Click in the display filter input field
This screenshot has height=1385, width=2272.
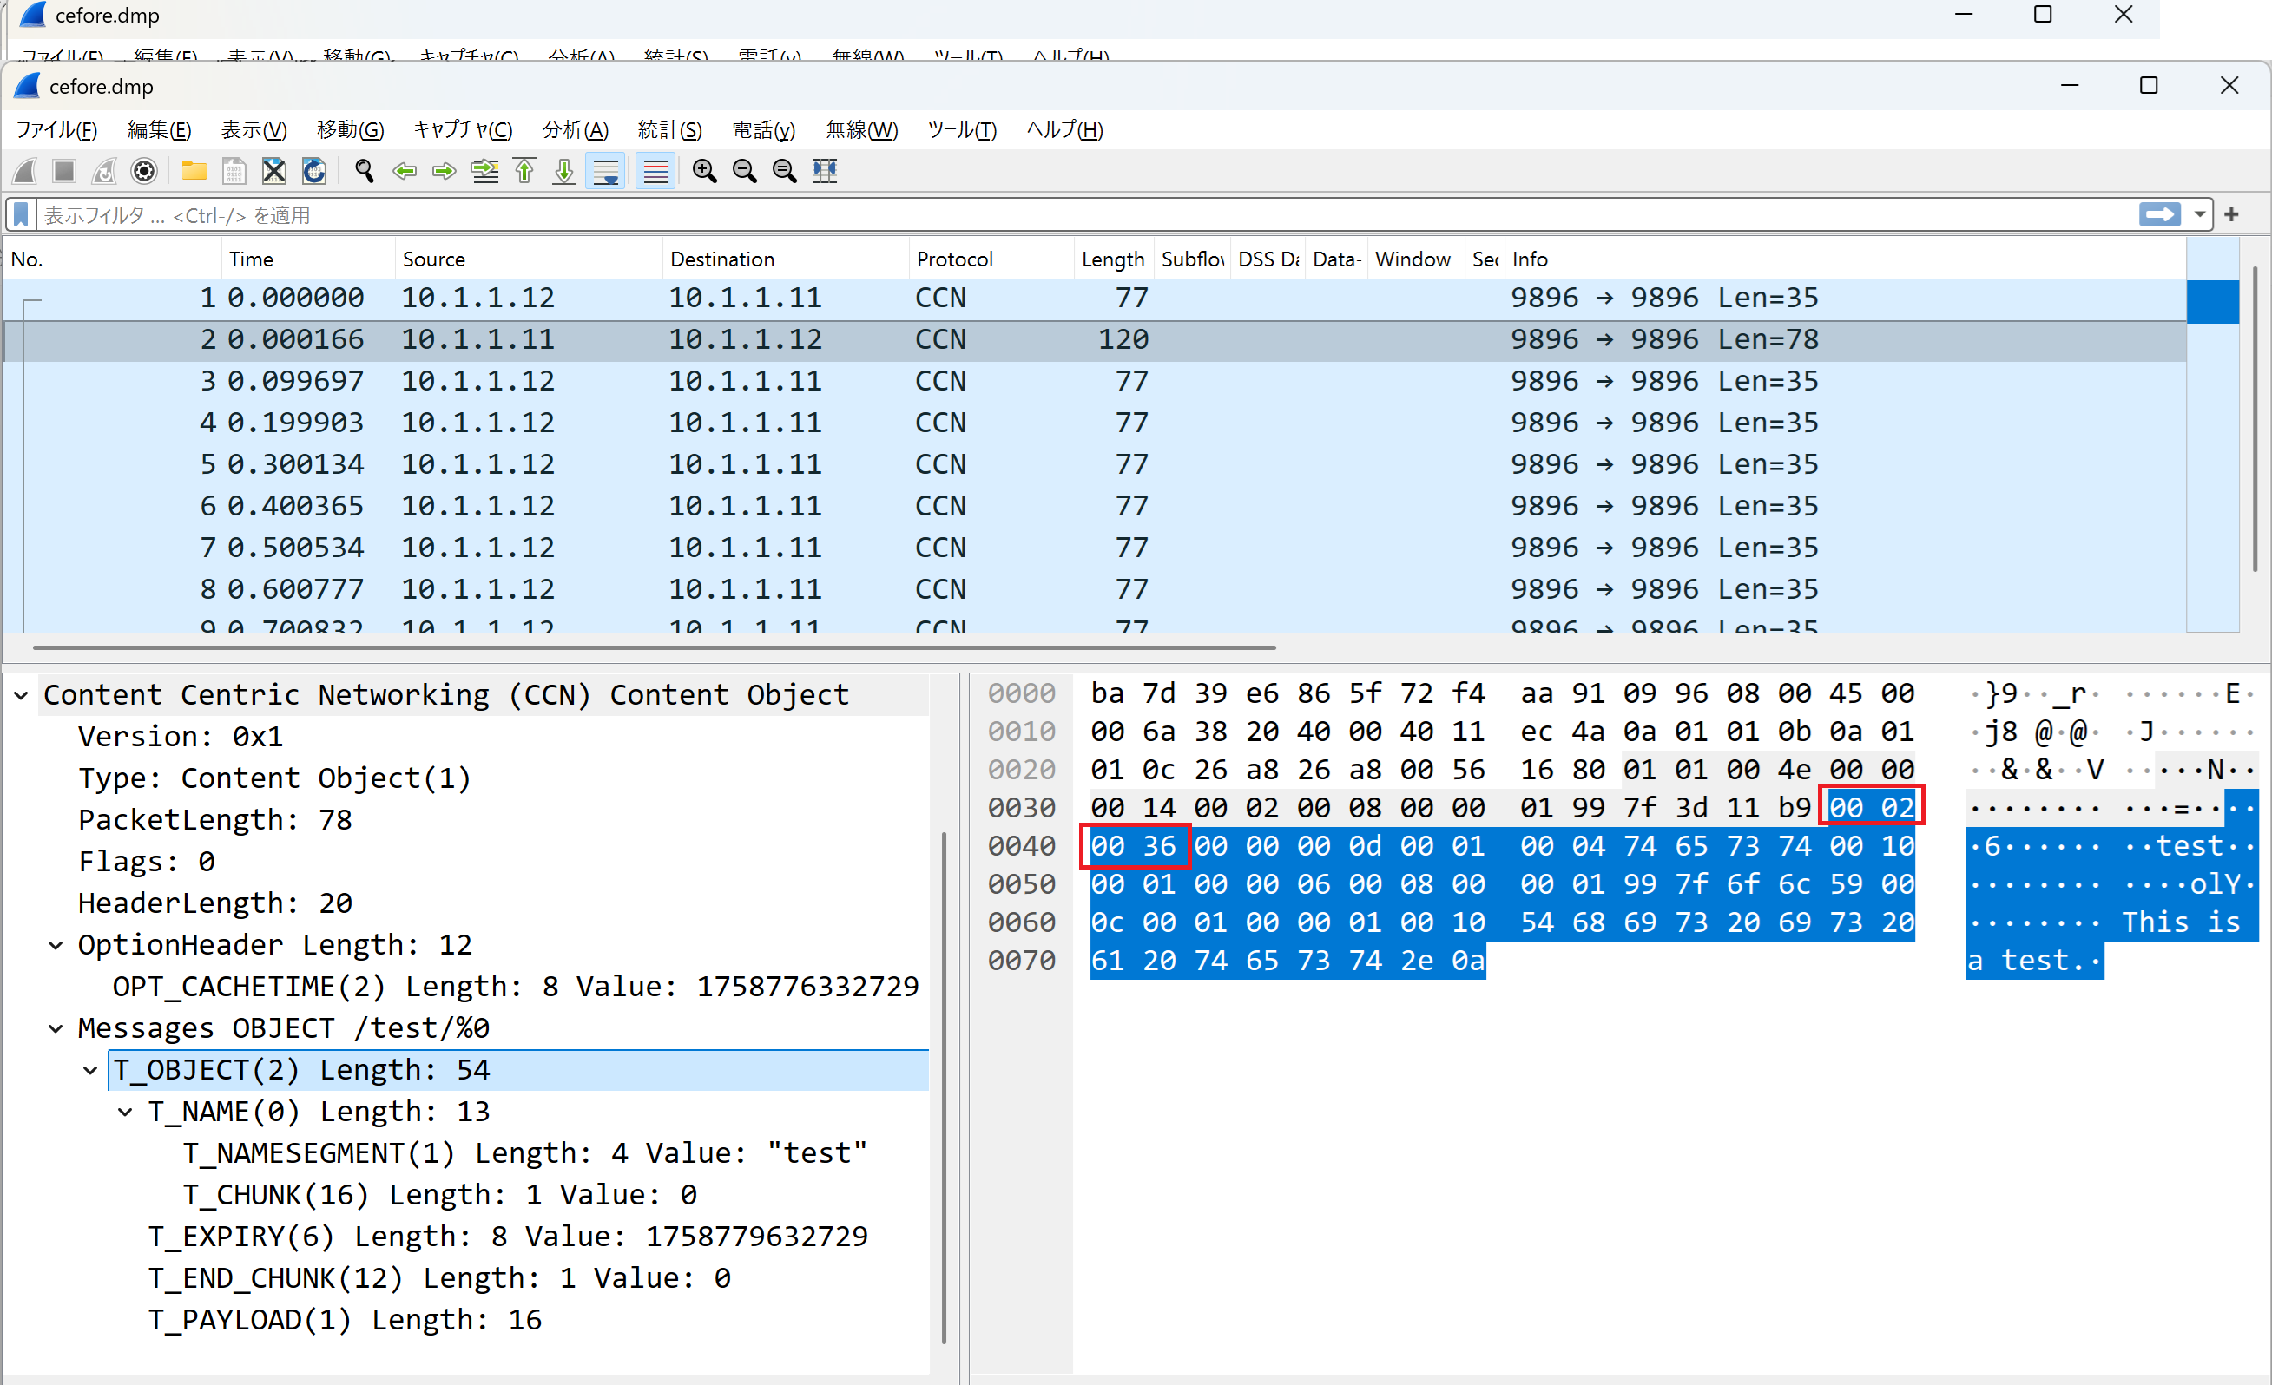pos(1014,214)
